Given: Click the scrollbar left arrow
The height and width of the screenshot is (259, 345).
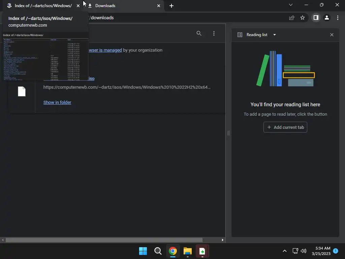Looking at the screenshot, I should pyautogui.click(x=3, y=240).
